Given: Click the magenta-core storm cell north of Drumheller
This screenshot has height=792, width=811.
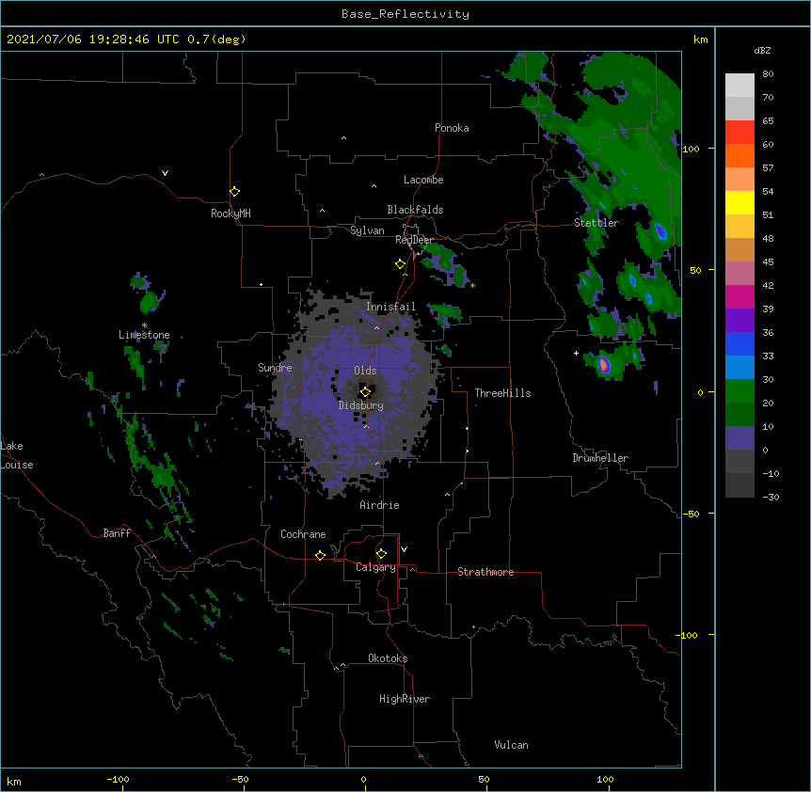Looking at the screenshot, I should click(x=604, y=364).
